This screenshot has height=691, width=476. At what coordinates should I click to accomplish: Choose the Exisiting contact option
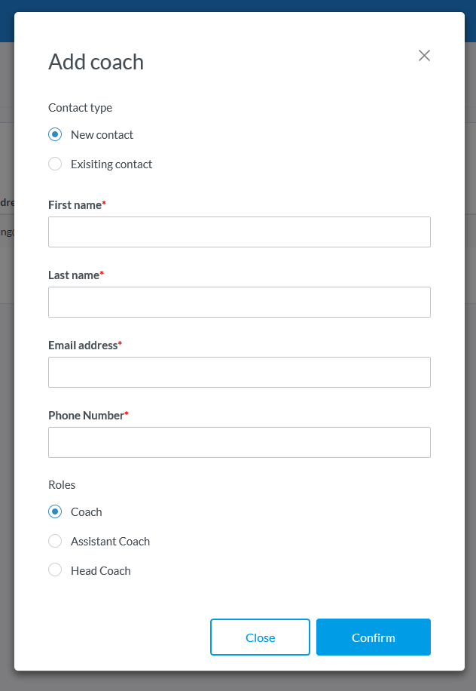tap(55, 164)
